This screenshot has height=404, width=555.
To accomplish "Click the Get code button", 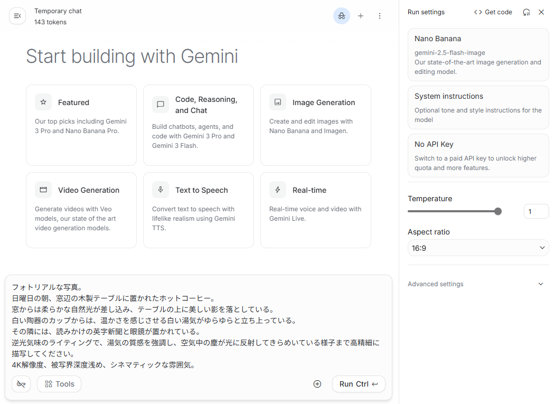I will point(493,12).
